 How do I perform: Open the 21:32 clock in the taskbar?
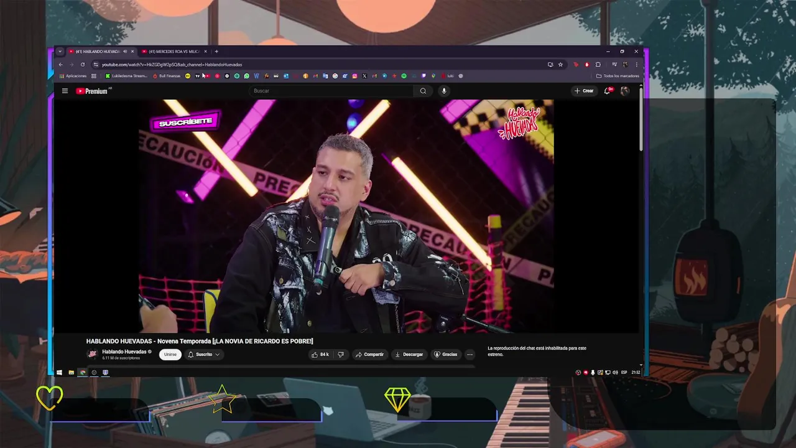pos(636,372)
